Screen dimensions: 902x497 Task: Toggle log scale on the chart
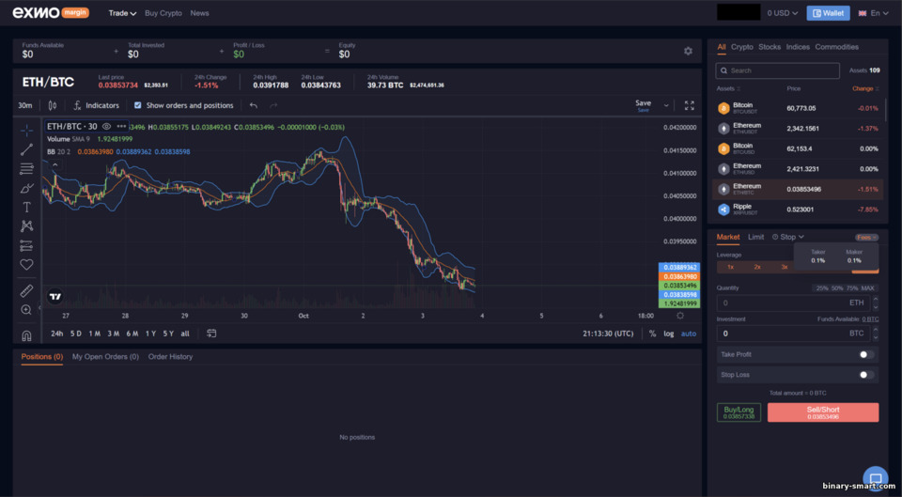(668, 334)
